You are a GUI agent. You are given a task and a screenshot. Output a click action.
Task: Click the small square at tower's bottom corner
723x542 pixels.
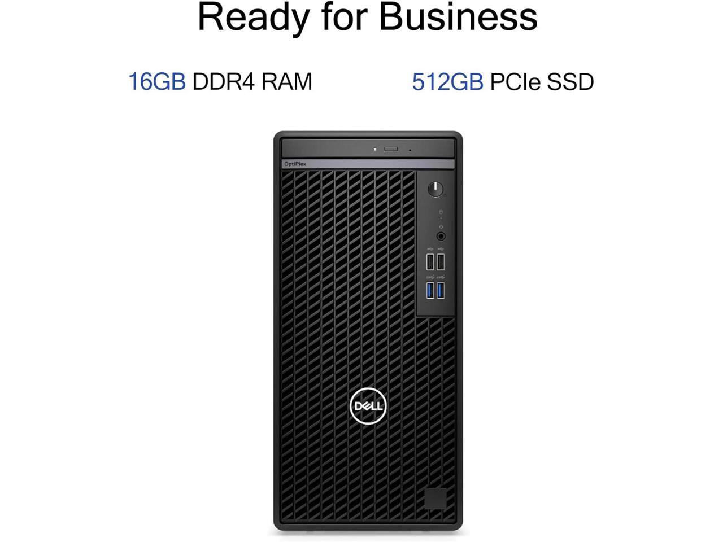(435, 499)
